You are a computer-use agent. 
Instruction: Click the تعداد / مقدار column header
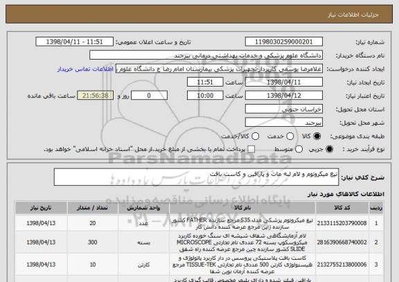click(92, 208)
